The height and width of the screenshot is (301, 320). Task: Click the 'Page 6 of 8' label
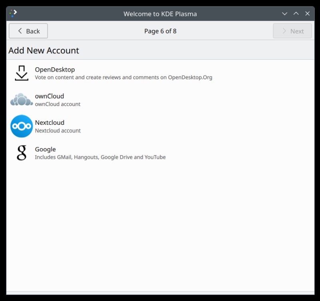click(160, 31)
